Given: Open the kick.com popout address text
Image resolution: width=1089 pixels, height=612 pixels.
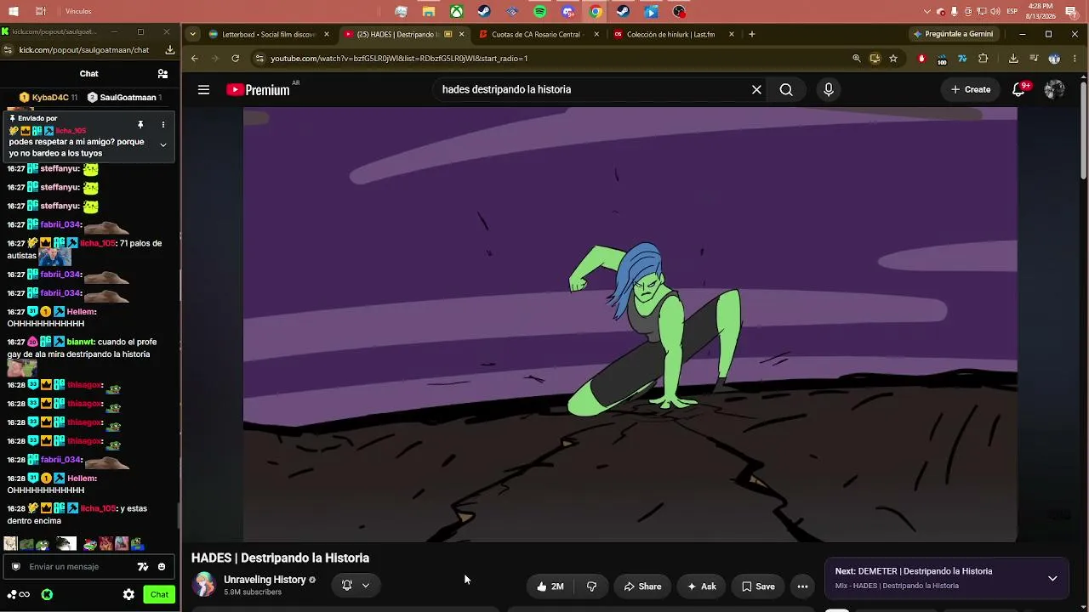Looking at the screenshot, I should coord(83,50).
